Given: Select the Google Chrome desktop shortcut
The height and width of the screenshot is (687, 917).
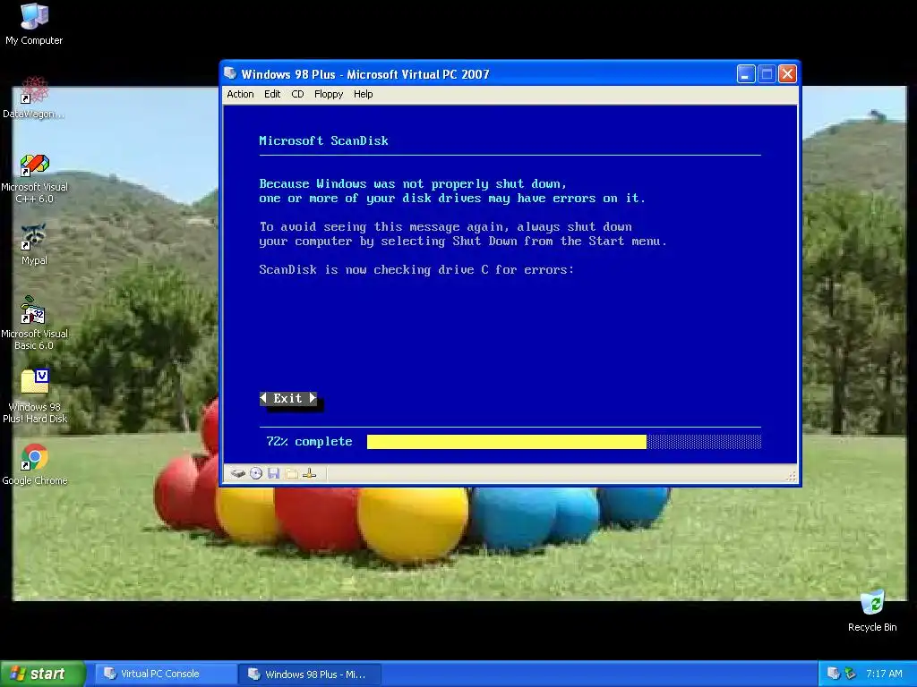Looking at the screenshot, I should tap(35, 465).
